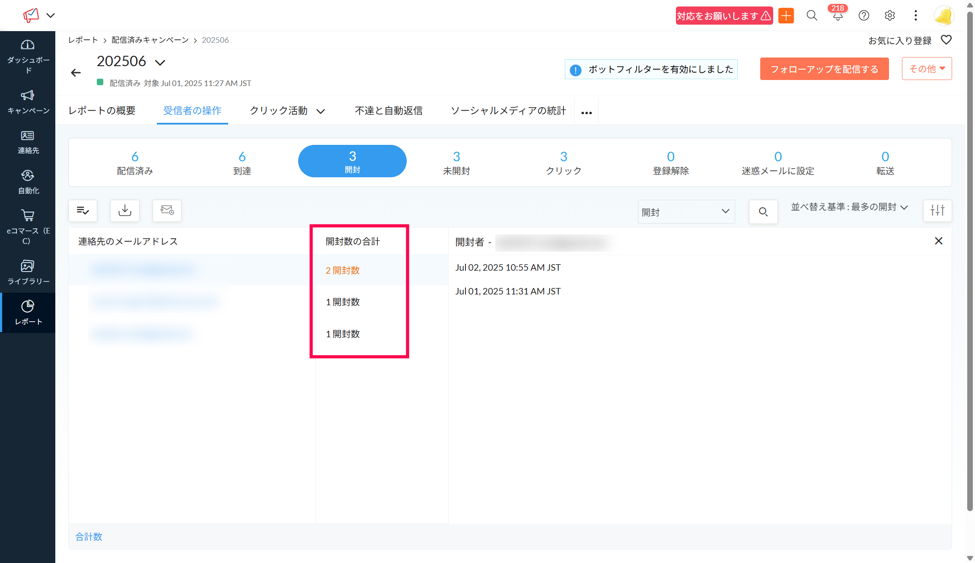The width and height of the screenshot is (975, 563).
Task: Go back with the left arrow
Action: pyautogui.click(x=76, y=73)
